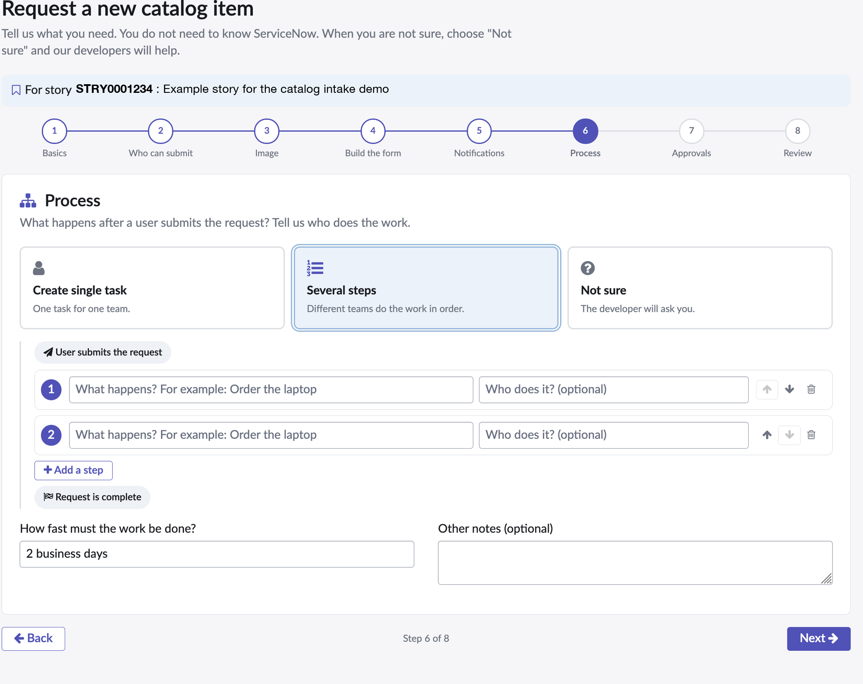Screen dimensions: 863x684
Task: Click the User submits the request label
Action: [103, 352]
